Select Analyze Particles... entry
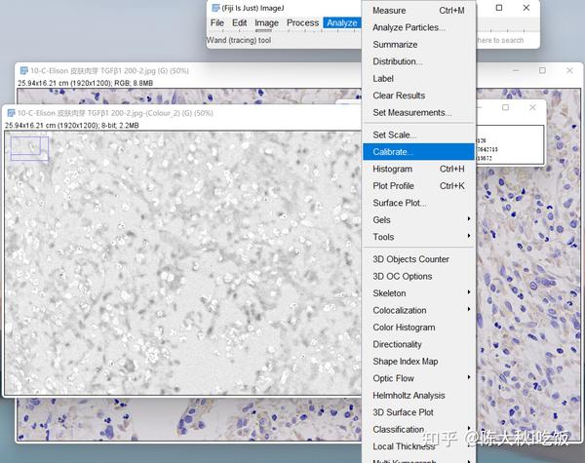Viewport: 585px width, 463px height. tap(418, 27)
